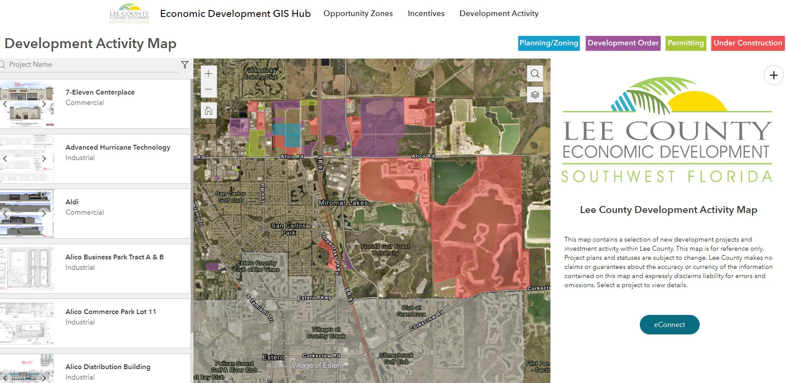
Task: Open the map search tool
Action: tap(535, 74)
